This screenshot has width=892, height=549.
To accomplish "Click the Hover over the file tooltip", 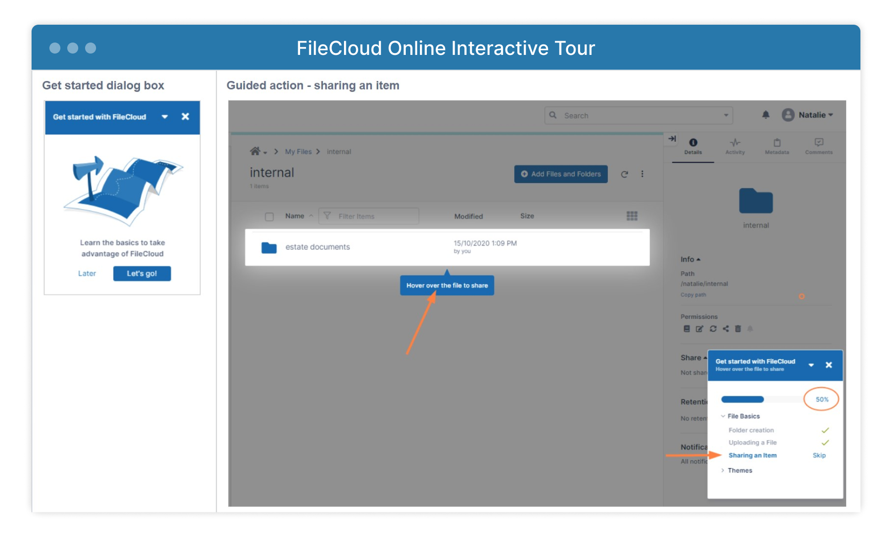I will click(x=447, y=285).
